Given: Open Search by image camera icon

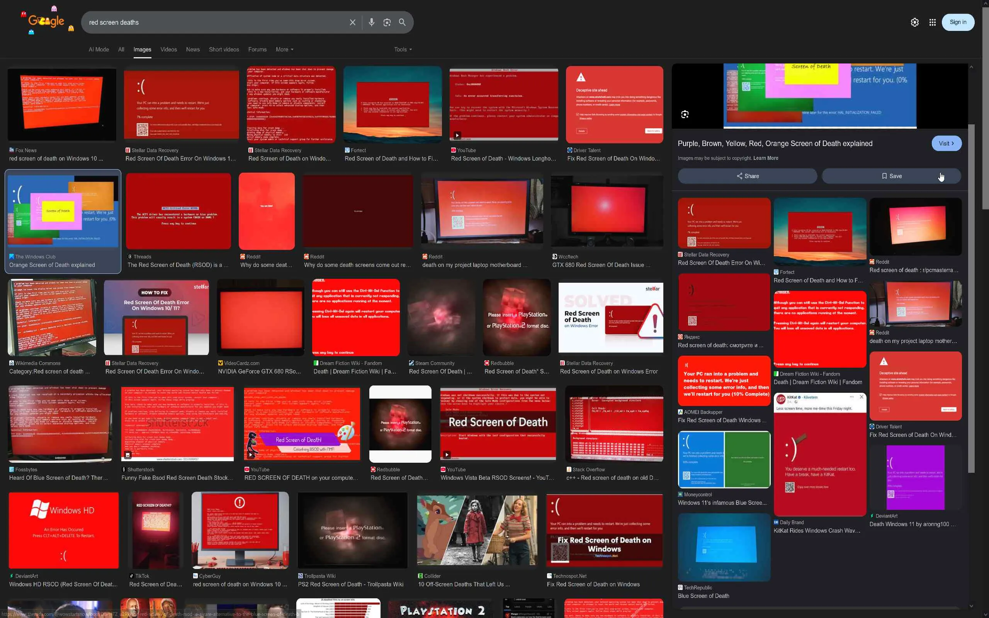Looking at the screenshot, I should pos(387,22).
